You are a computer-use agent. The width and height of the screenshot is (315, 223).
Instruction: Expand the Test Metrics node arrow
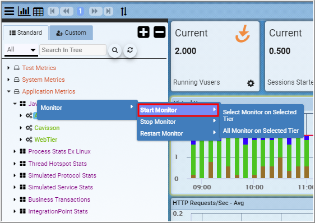click(8, 68)
